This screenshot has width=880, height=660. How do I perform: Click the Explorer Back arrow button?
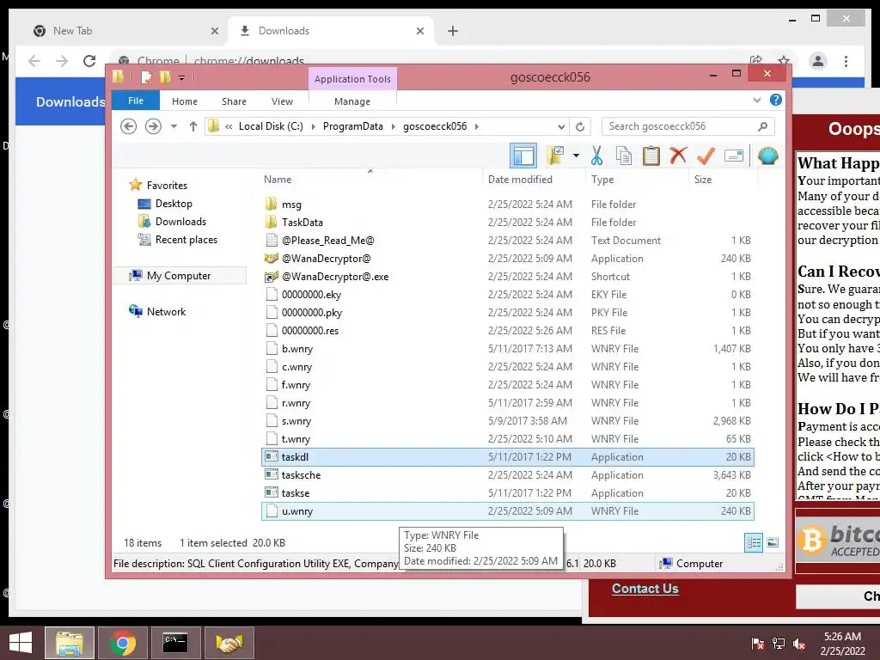click(x=129, y=126)
